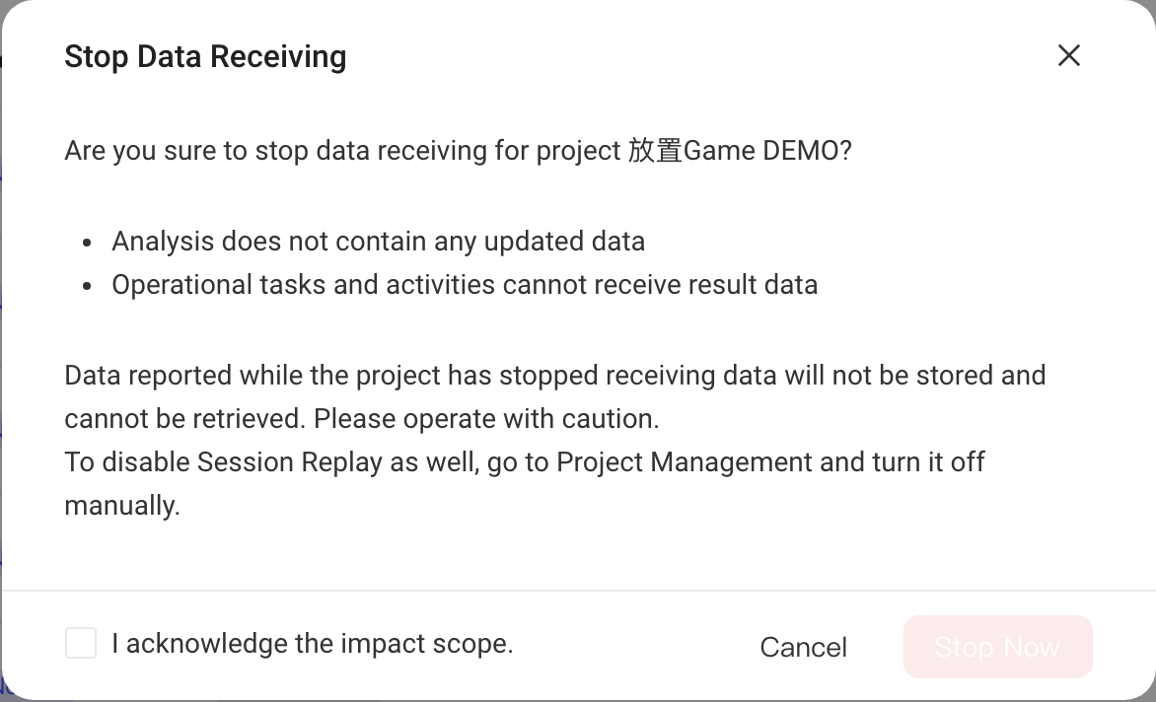The height and width of the screenshot is (702, 1156).
Task: Select the project name 放置Game DEMO
Action: 740,150
